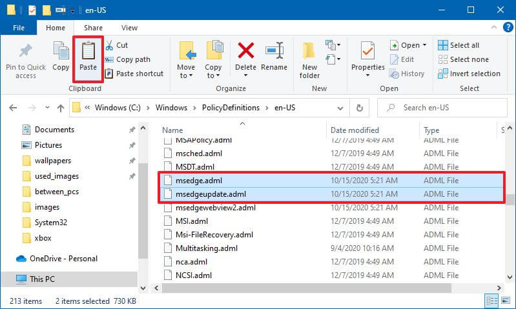Switch to details view icon
The image size is (516, 309).
point(492,301)
